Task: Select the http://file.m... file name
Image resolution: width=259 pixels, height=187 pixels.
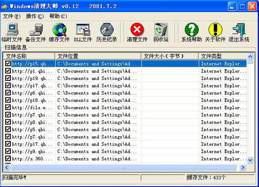Action: pos(32,108)
